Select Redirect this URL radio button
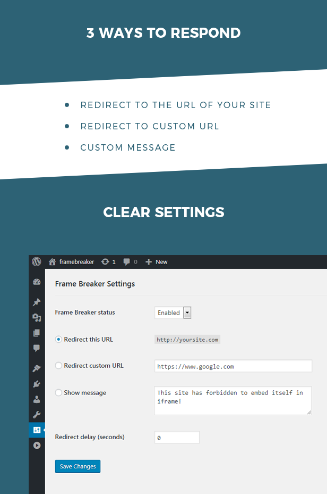Image resolution: width=327 pixels, height=494 pixels. pyautogui.click(x=58, y=339)
